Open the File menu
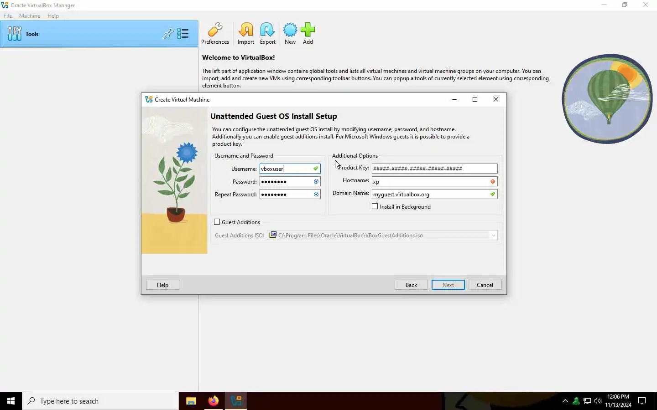 (8, 15)
